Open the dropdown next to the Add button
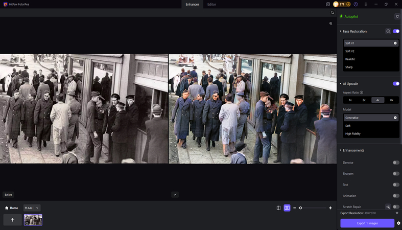The height and width of the screenshot is (230, 402). click(38, 208)
